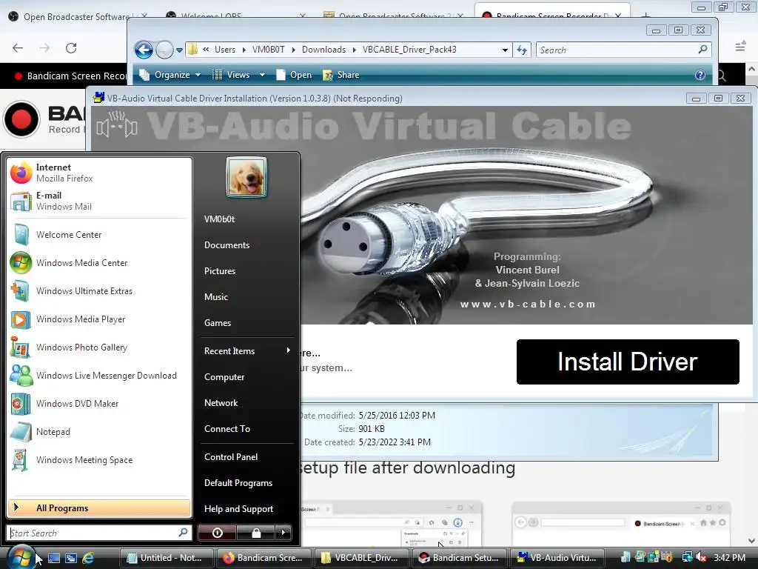Image resolution: width=758 pixels, height=569 pixels.
Task: Switch to Bandicam Setup taskbar button
Action: pyautogui.click(x=459, y=558)
